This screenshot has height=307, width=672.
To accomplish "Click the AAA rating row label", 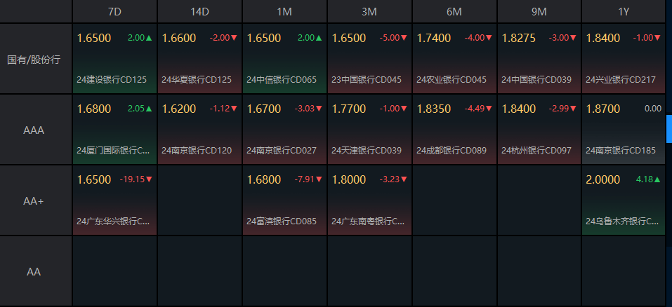I will (34, 130).
